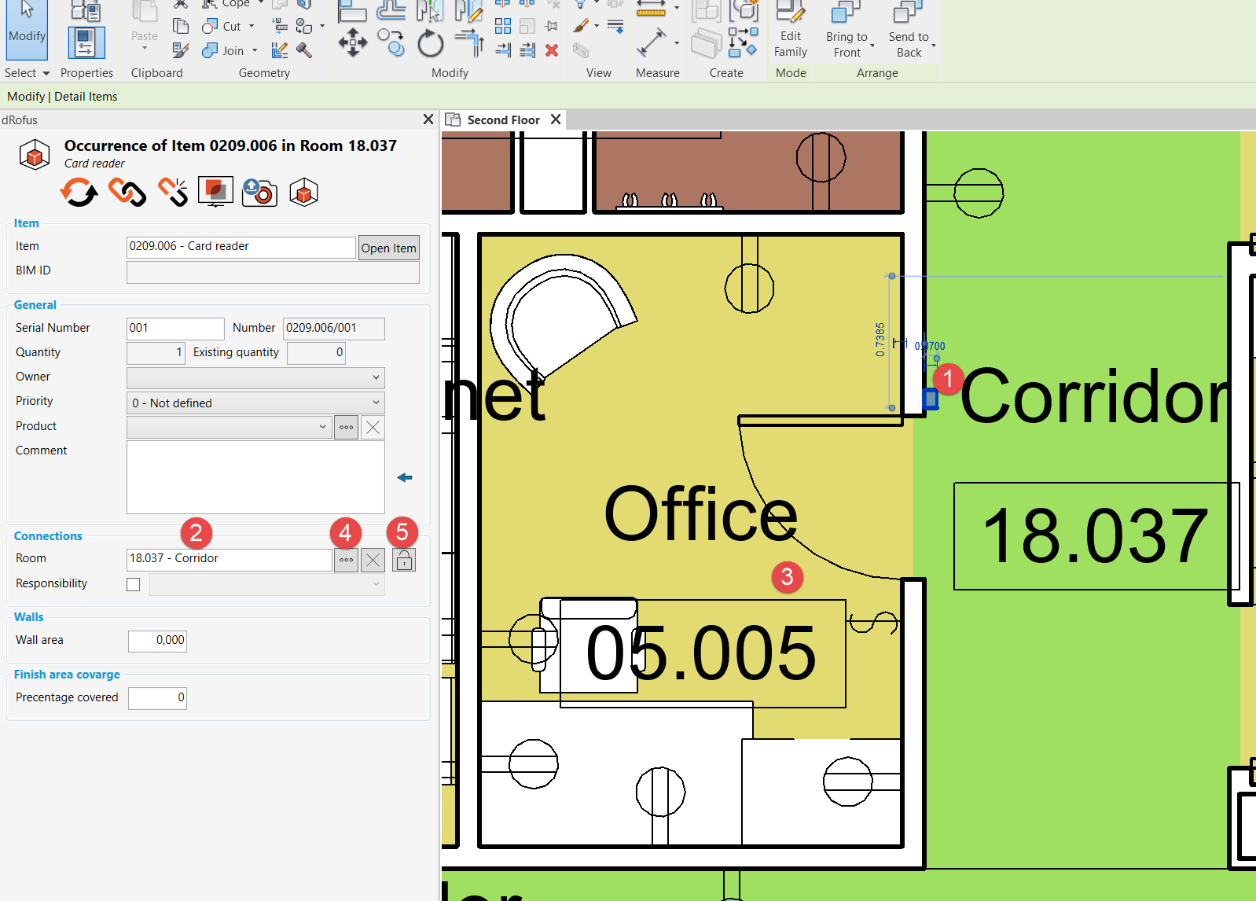The image size is (1256, 901).
Task: Click the camera upload icon in dRofus panel
Action: [x=259, y=192]
